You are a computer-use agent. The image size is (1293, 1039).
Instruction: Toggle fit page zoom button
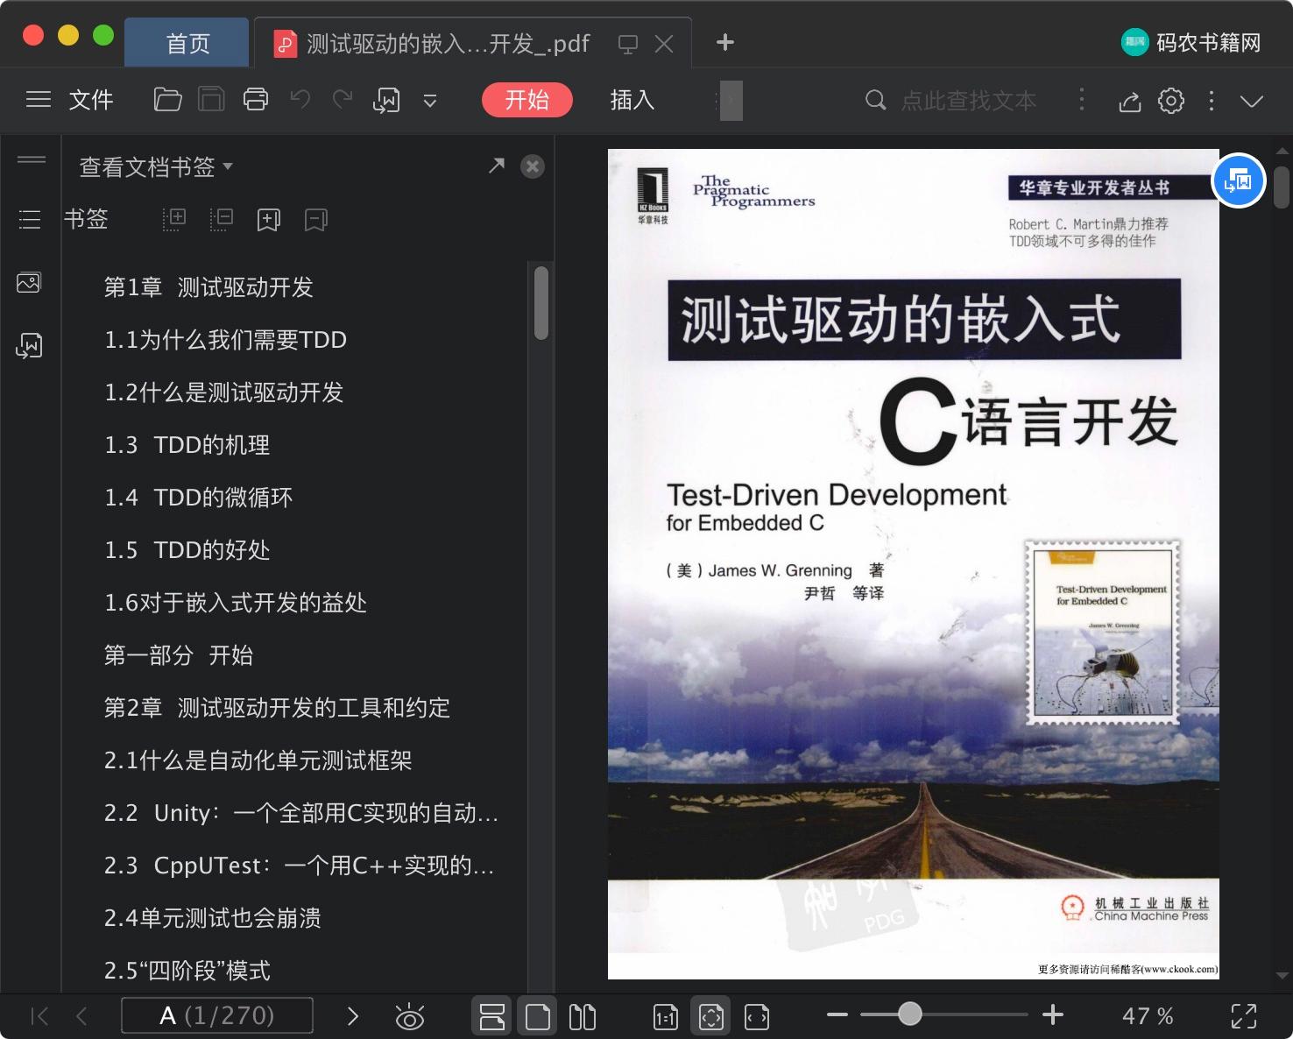tap(711, 1016)
